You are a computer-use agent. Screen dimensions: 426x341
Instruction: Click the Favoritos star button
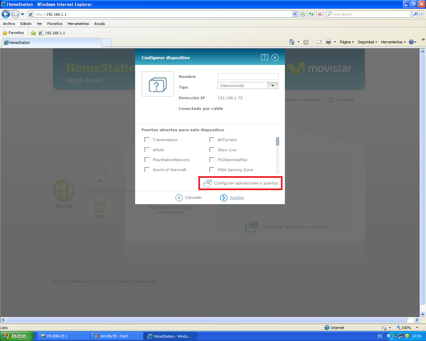coord(13,33)
